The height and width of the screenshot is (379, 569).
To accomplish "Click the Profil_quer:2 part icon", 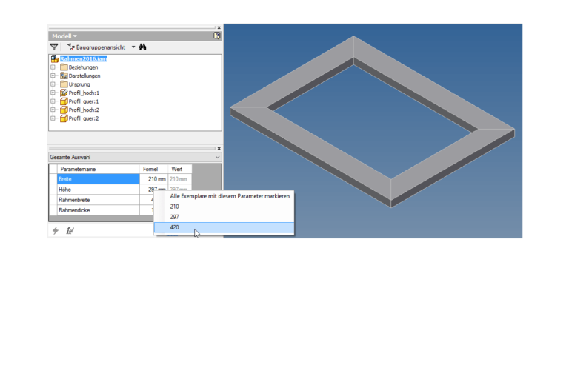I will point(64,118).
